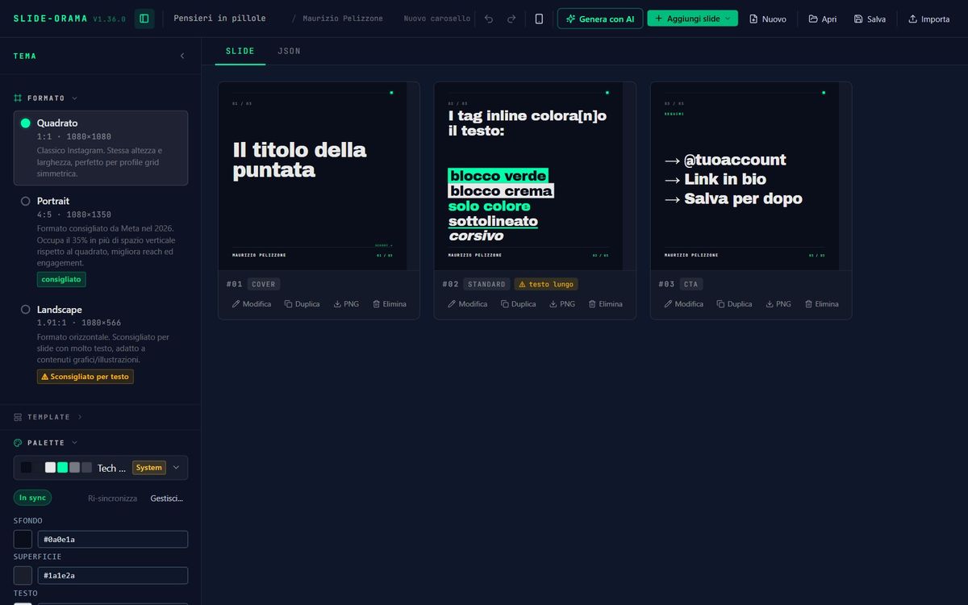This screenshot has width=968, height=605.
Task: Click the Nuovo carosello title
Action: [436, 19]
